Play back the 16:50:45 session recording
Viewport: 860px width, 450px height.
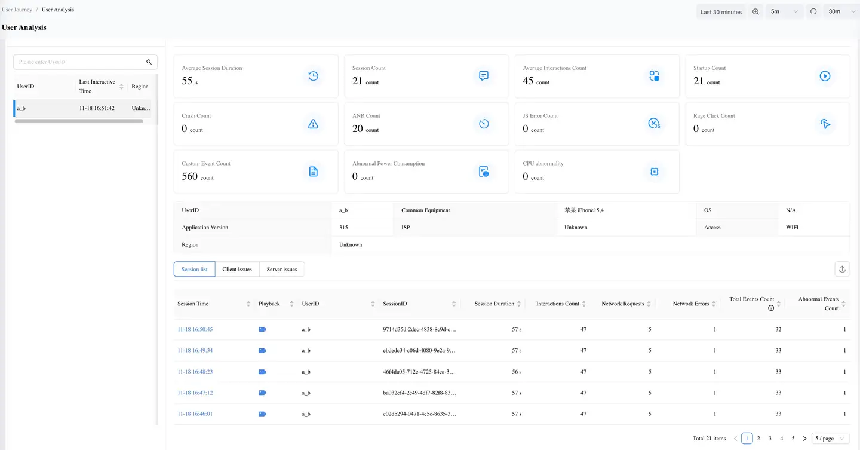pyautogui.click(x=262, y=330)
